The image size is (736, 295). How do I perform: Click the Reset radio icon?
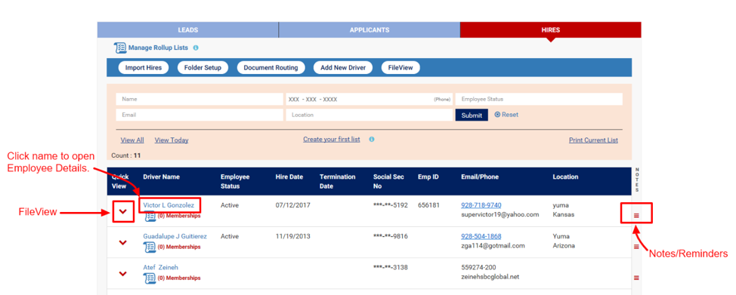[x=497, y=115]
